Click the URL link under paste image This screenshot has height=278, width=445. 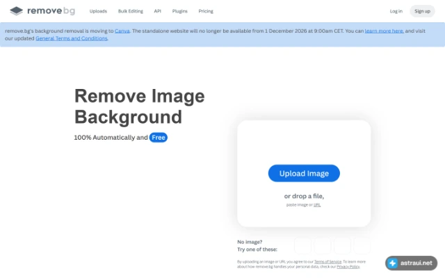tap(317, 205)
